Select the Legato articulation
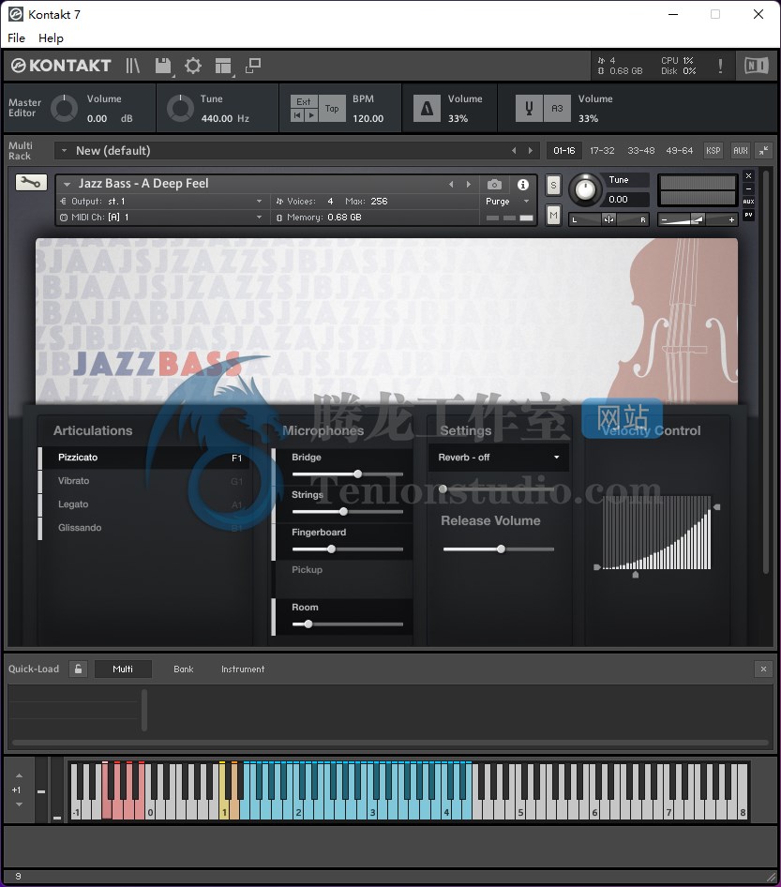This screenshot has width=781, height=887. coord(144,504)
